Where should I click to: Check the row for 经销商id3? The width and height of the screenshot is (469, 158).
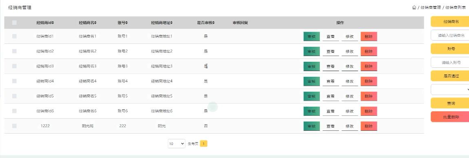[14, 66]
